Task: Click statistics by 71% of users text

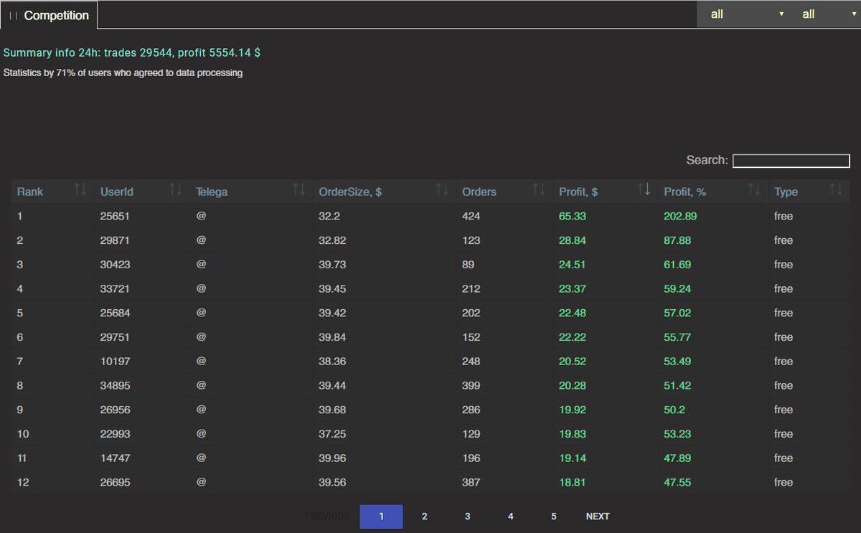Action: 123,72
